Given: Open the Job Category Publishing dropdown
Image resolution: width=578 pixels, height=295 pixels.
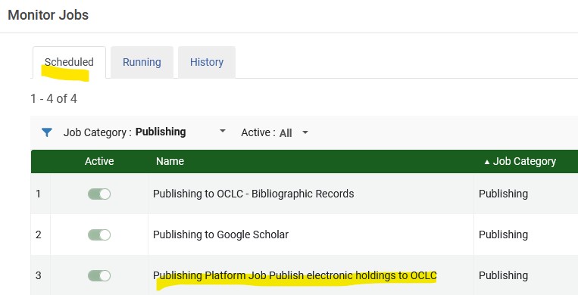Looking at the screenshot, I should pyautogui.click(x=145, y=132).
